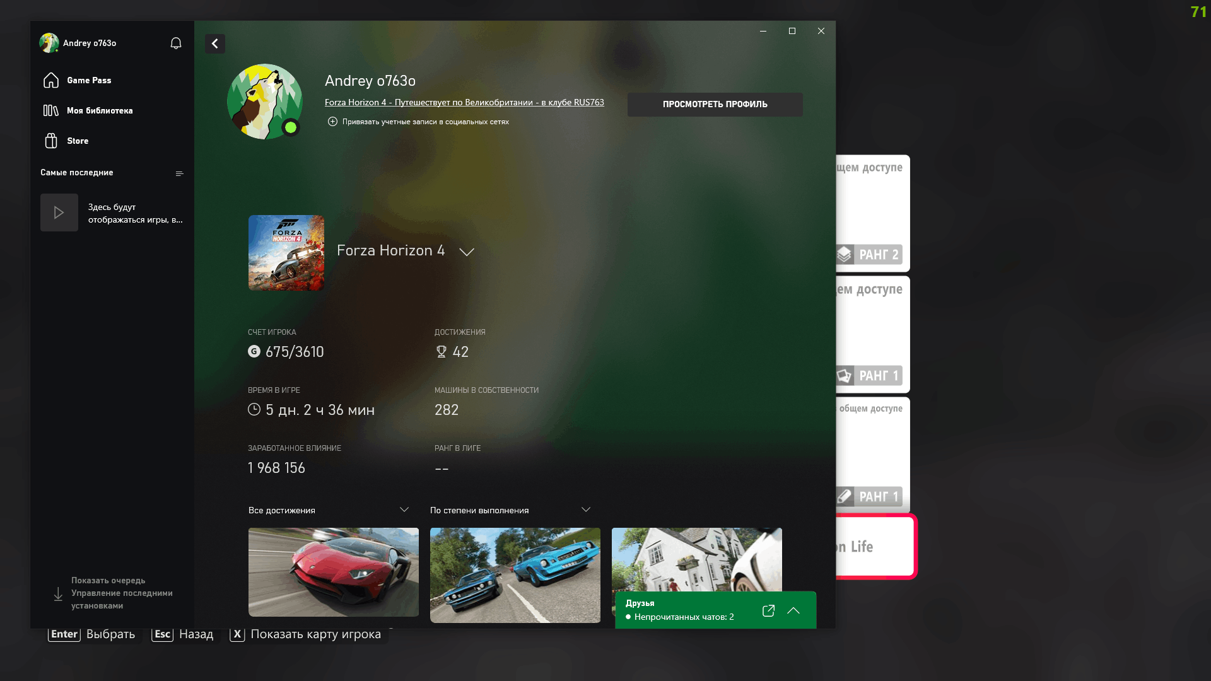
Task: Go back with the arrow button
Action: click(215, 44)
